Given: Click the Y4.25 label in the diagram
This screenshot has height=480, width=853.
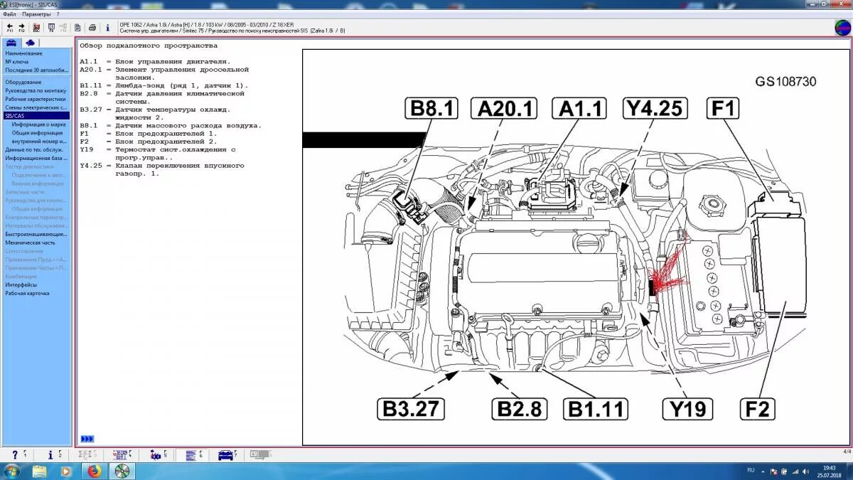Looking at the screenshot, I should coord(655,108).
